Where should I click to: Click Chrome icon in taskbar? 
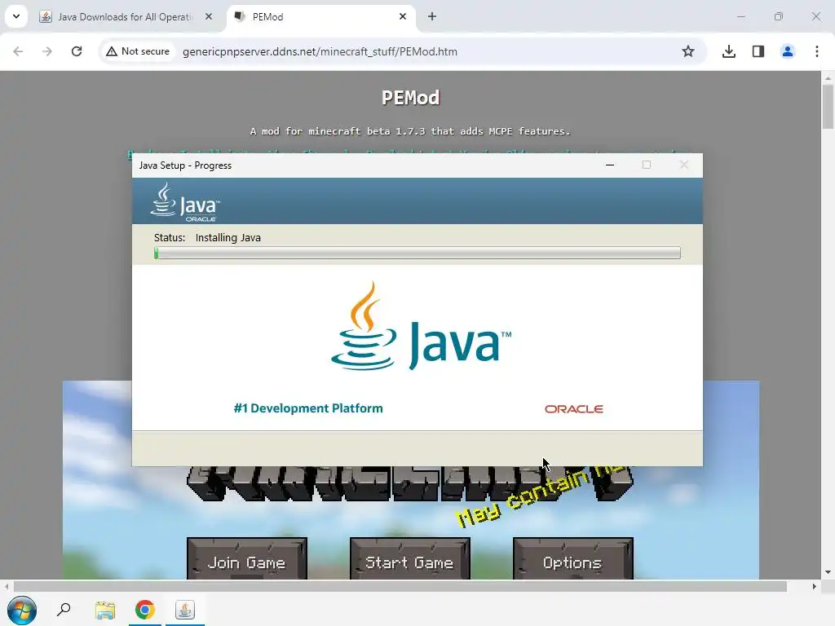point(145,610)
